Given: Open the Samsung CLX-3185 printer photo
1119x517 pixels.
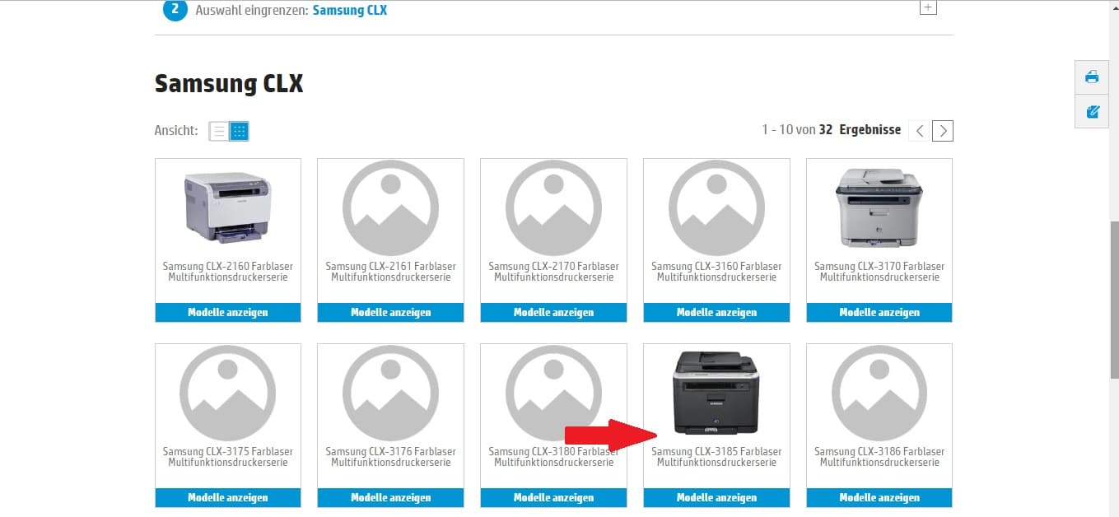Looking at the screenshot, I should [x=717, y=393].
